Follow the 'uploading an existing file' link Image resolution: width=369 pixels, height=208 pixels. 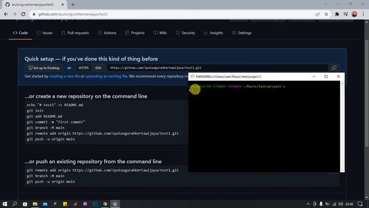pos(106,76)
